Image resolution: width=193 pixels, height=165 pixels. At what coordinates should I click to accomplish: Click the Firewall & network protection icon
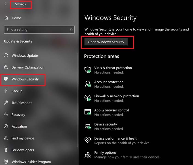point(87,98)
